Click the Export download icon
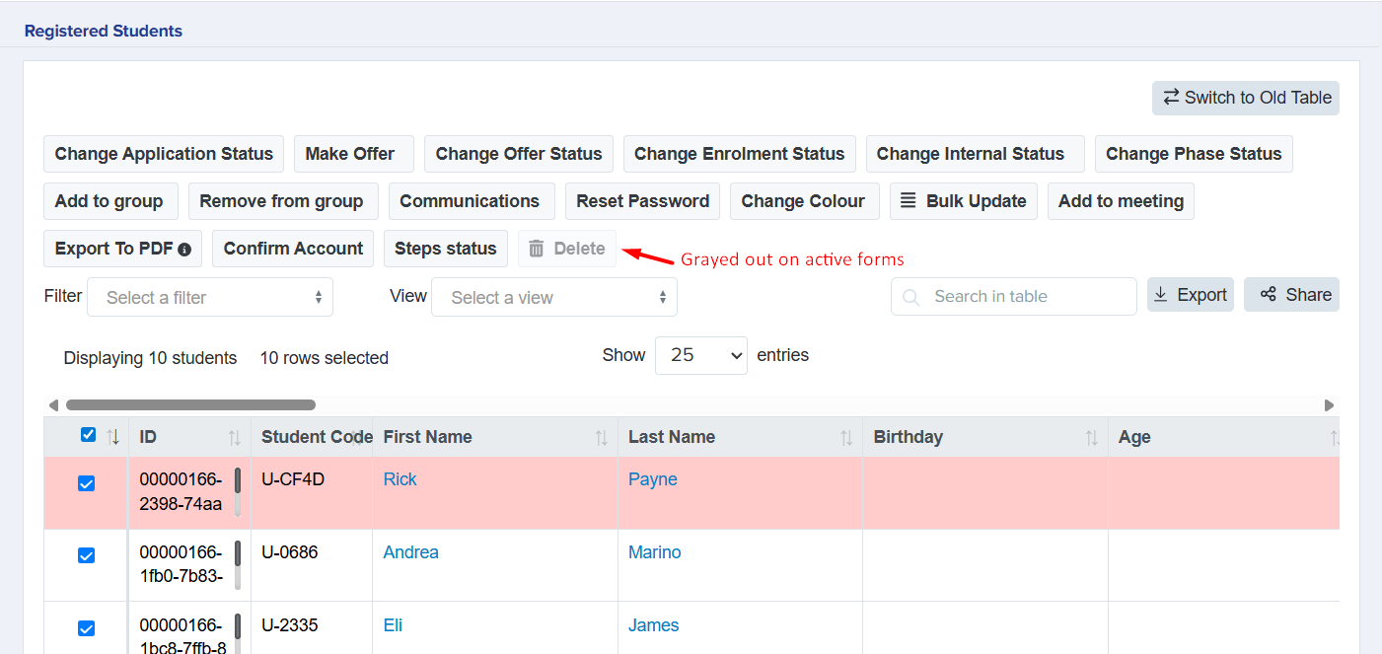This screenshot has width=1382, height=654. coord(1161,294)
